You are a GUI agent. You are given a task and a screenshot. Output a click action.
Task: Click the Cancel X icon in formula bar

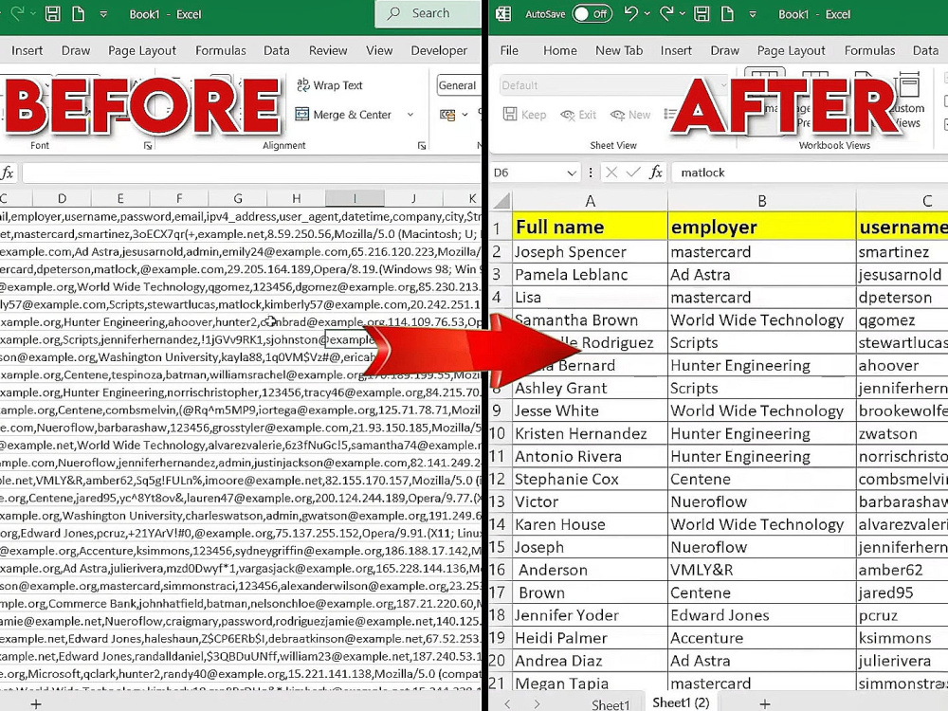pos(611,173)
